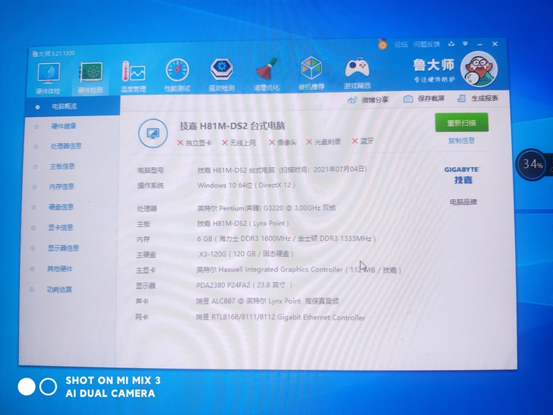
Task: Click the ALC887 sound card value
Action: tap(267, 301)
